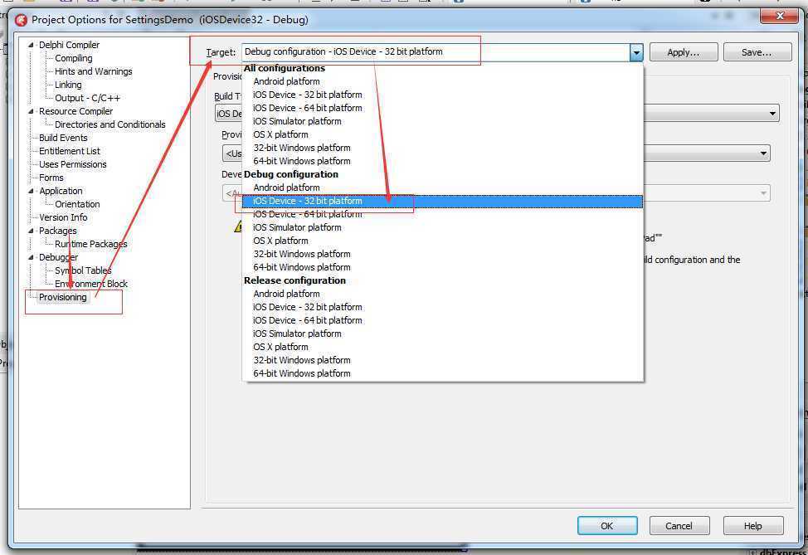The height and width of the screenshot is (555, 808).
Task: Choose 32-bit Windows under All configurations
Action: point(443,148)
